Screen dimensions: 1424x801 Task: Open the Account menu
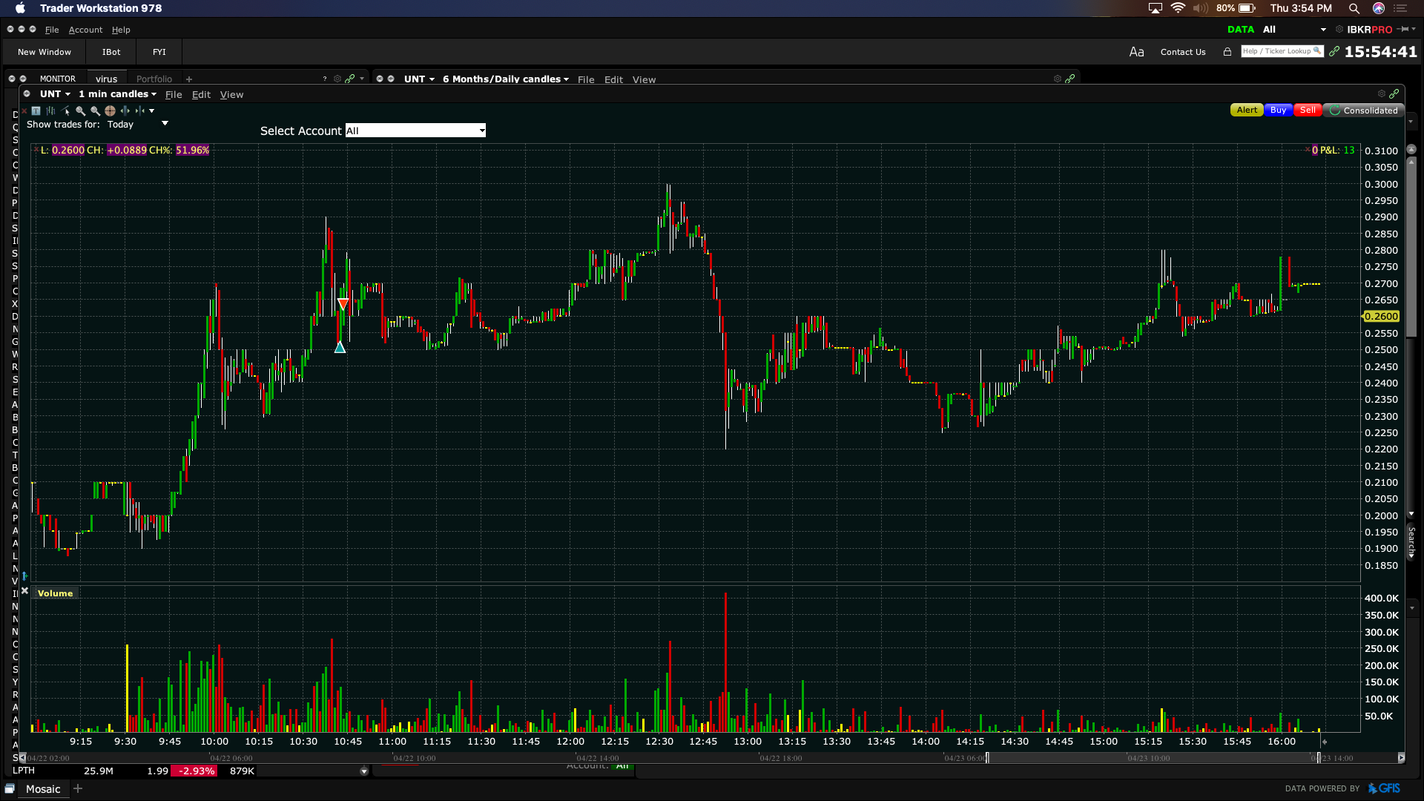pos(85,30)
